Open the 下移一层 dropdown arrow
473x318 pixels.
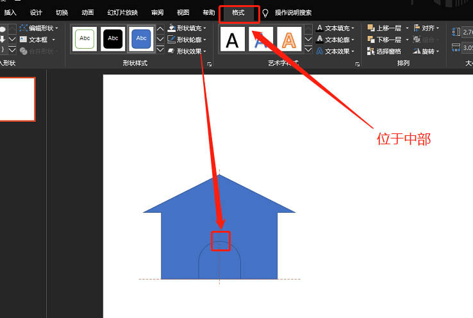[407, 40]
